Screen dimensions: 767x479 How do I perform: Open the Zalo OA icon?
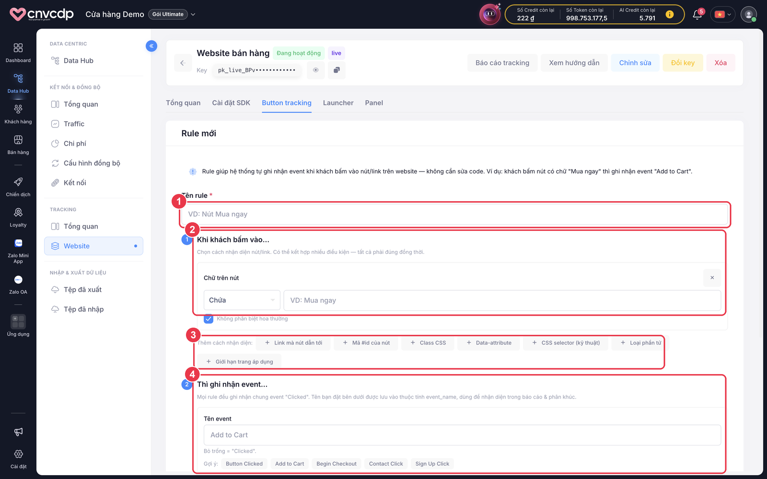coord(18,280)
